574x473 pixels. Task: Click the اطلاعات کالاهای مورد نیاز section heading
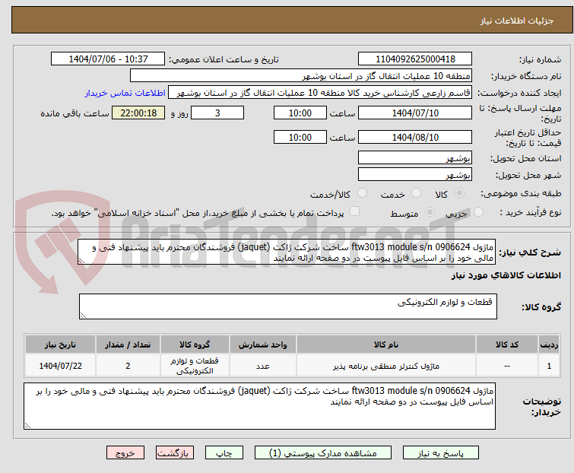506,275
